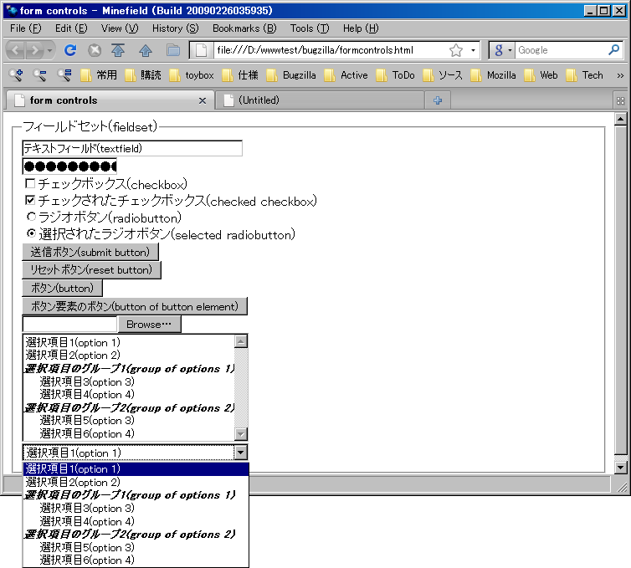
Task: Open the 仕様 bookmarks folder
Action: point(240,74)
